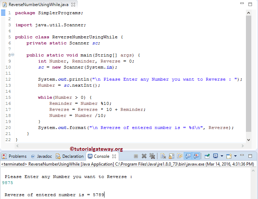Click 'Number %10' on line 16
The height and width of the screenshot is (199, 258).
[x=95, y=103]
